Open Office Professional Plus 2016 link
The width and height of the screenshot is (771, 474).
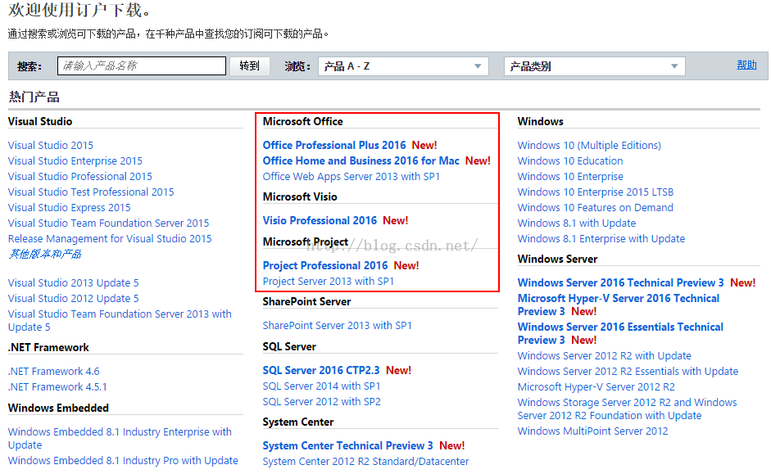pos(334,146)
